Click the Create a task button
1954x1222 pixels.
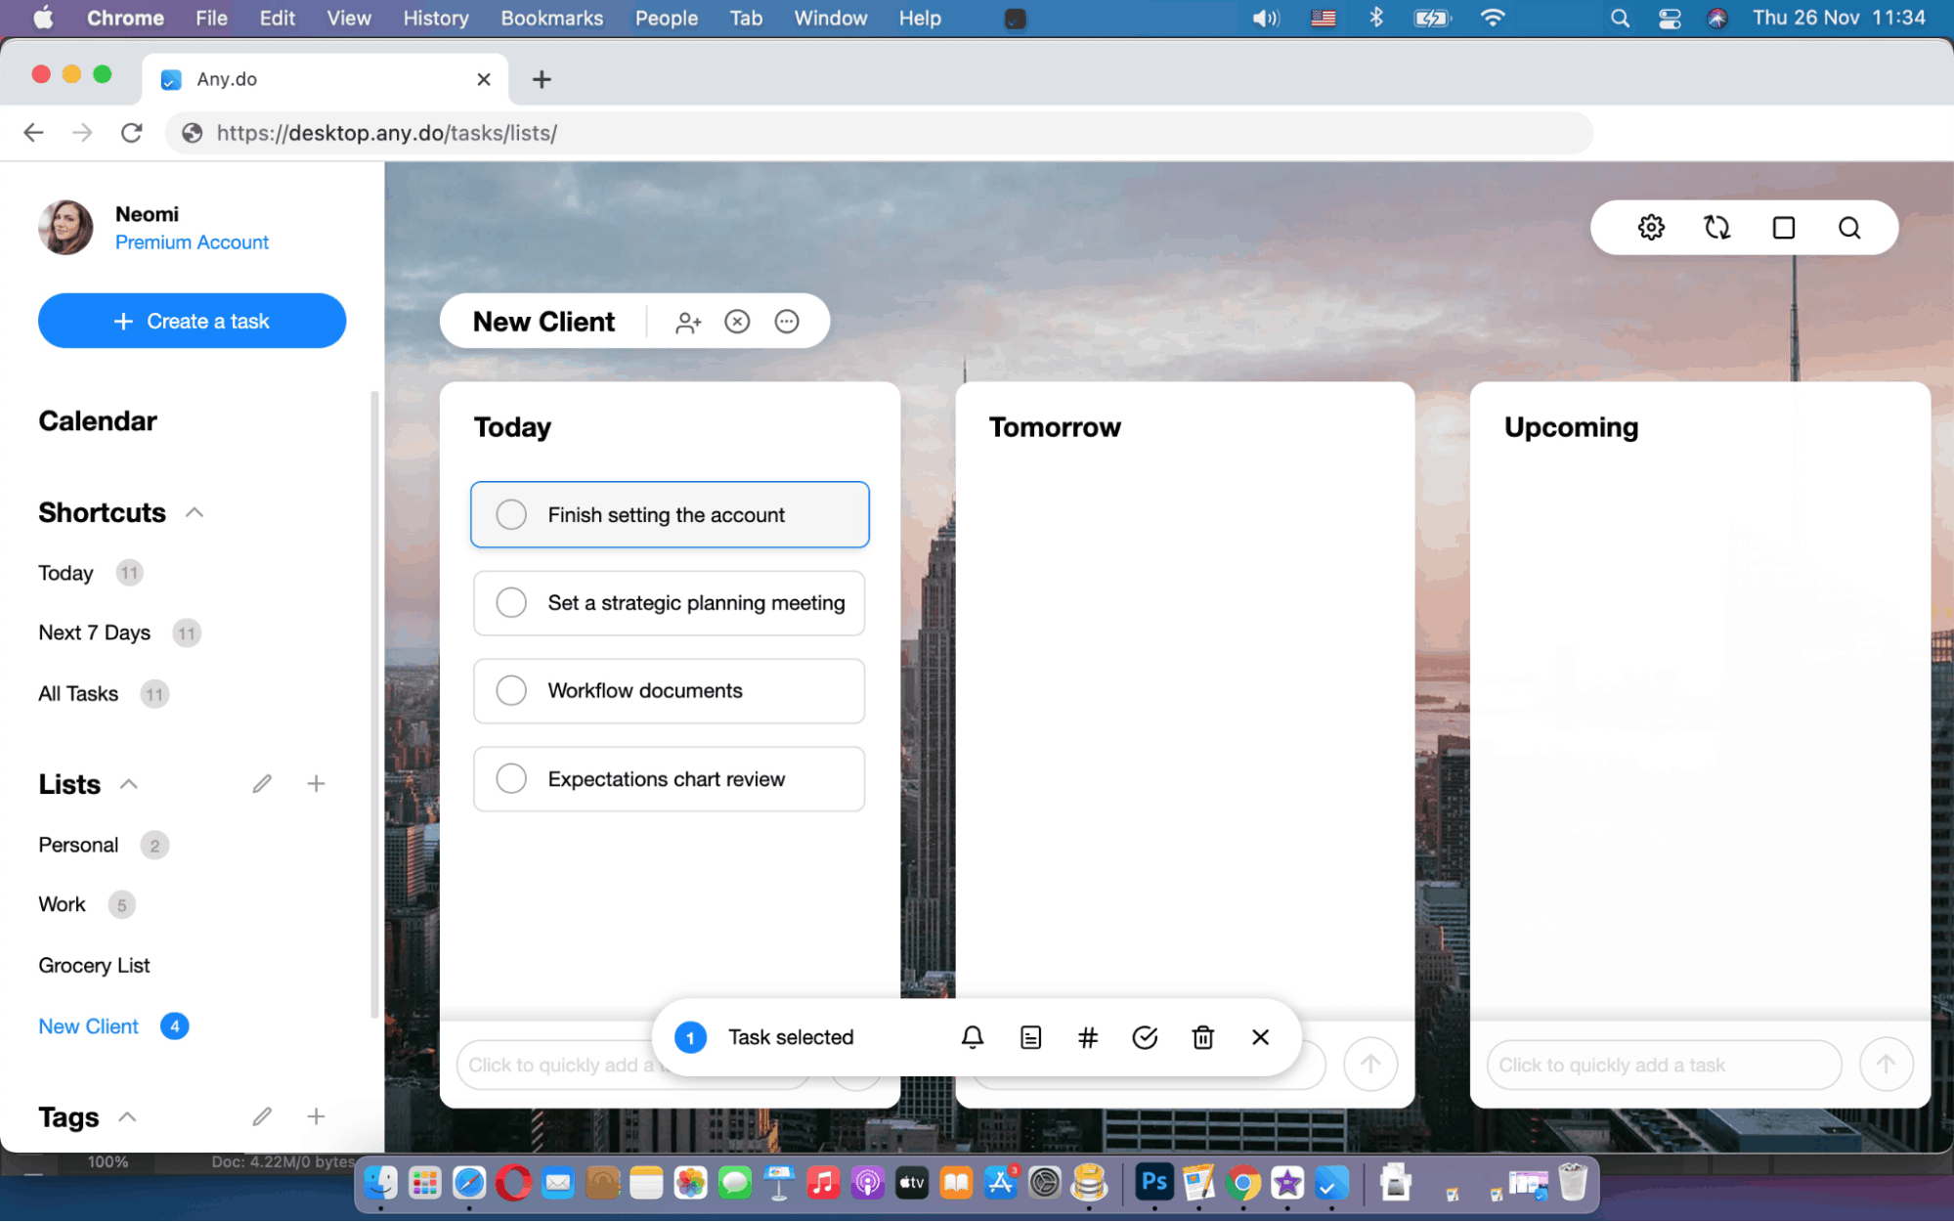pyautogui.click(x=192, y=321)
